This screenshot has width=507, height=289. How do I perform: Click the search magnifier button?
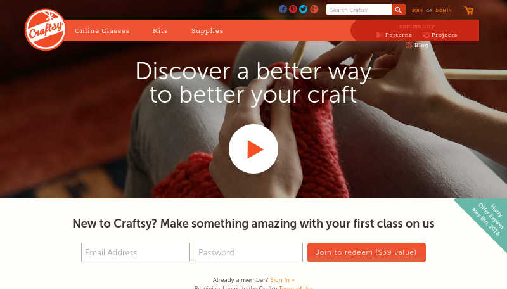[399, 10]
